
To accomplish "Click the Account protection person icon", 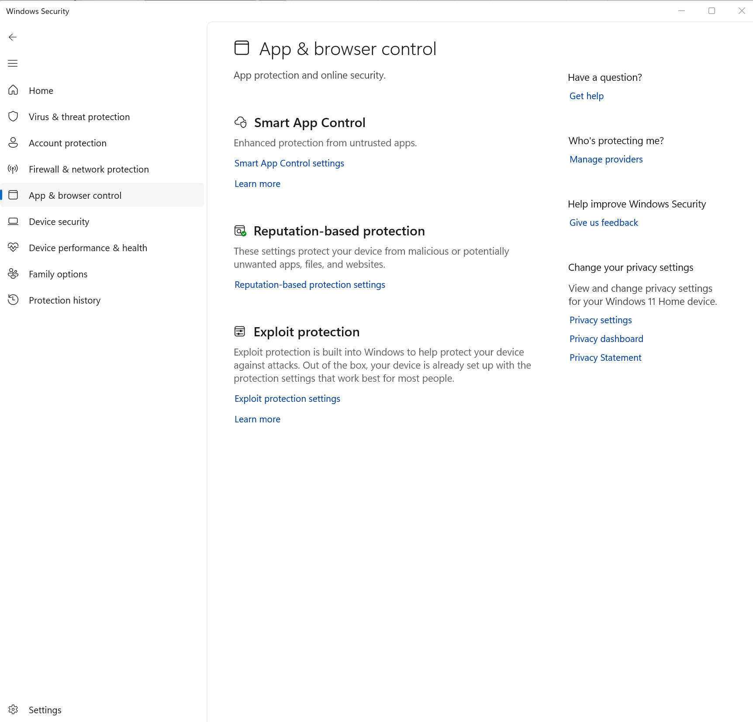I will (x=13, y=142).
